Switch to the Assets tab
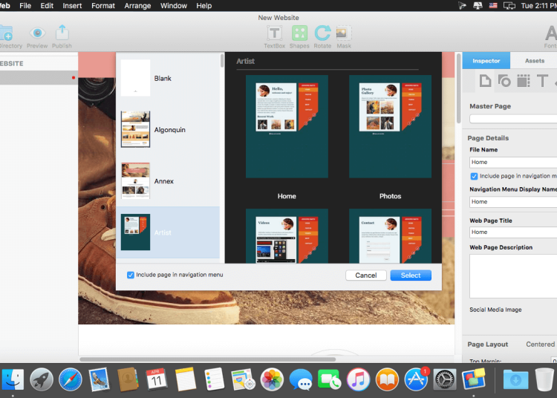The height and width of the screenshot is (398, 557). (534, 61)
